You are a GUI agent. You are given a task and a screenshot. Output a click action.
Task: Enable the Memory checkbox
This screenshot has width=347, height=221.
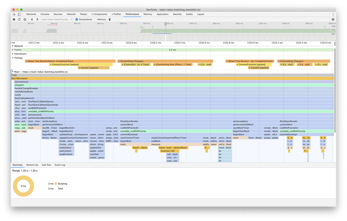[95, 19]
